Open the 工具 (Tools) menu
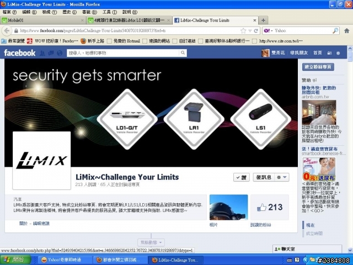The height and width of the screenshot is (265, 353). point(110,12)
